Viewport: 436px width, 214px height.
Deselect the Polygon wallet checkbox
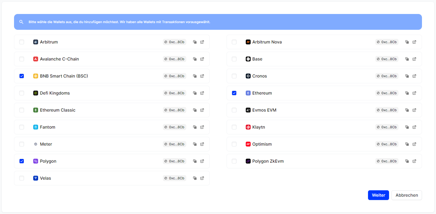[22, 161]
